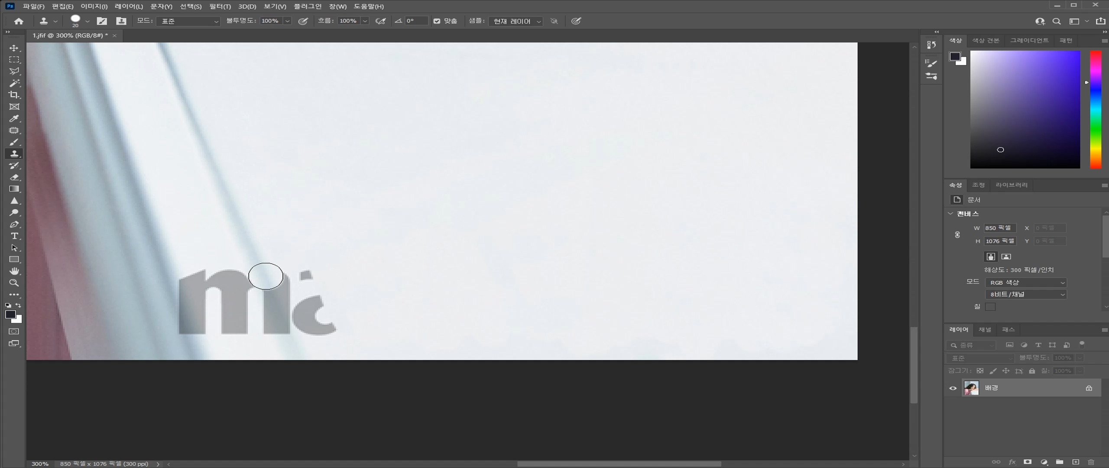Hide the 배경 layer visibility eye
Viewport: 1109px width, 468px height.
(953, 388)
